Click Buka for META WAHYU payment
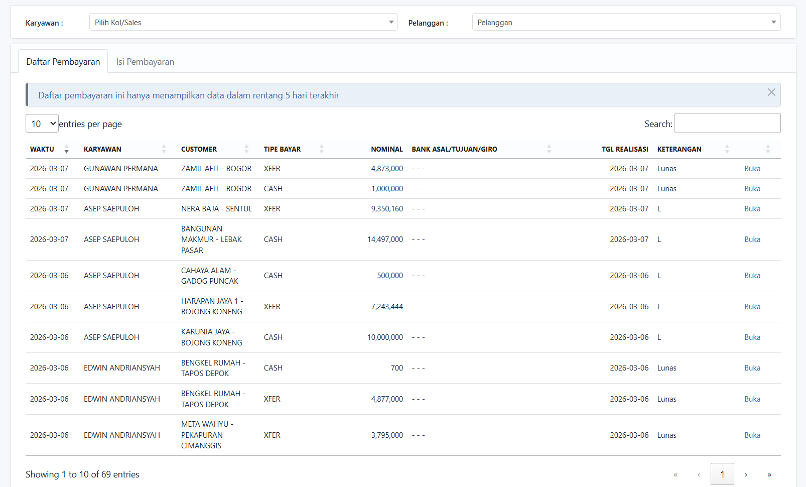 coord(752,435)
